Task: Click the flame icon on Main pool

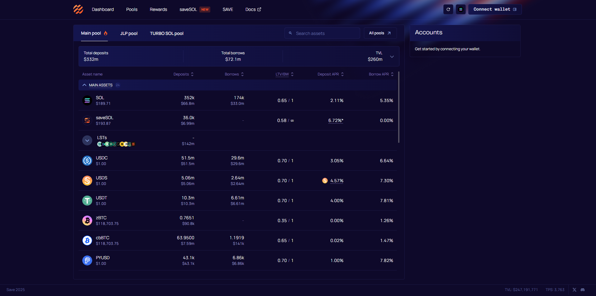Action: click(106, 33)
